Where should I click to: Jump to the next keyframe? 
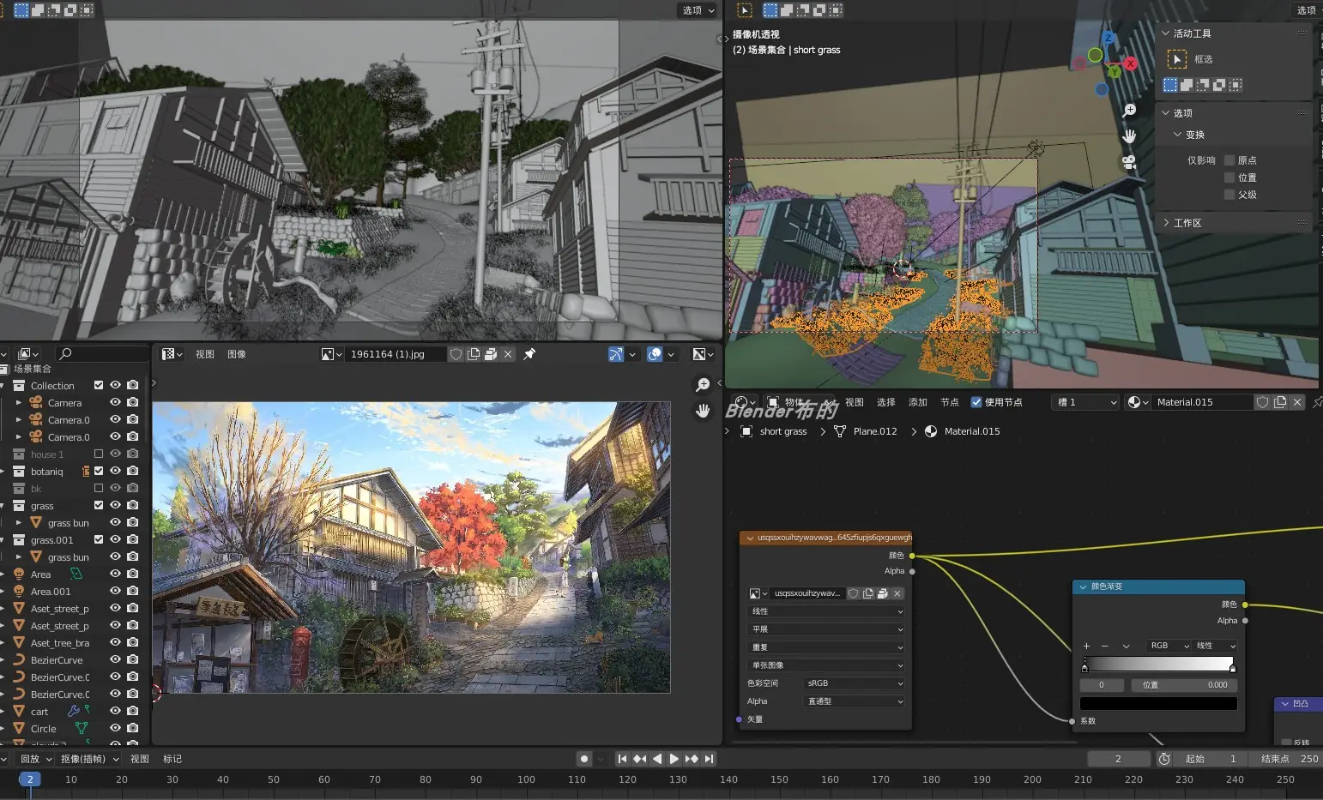click(692, 759)
